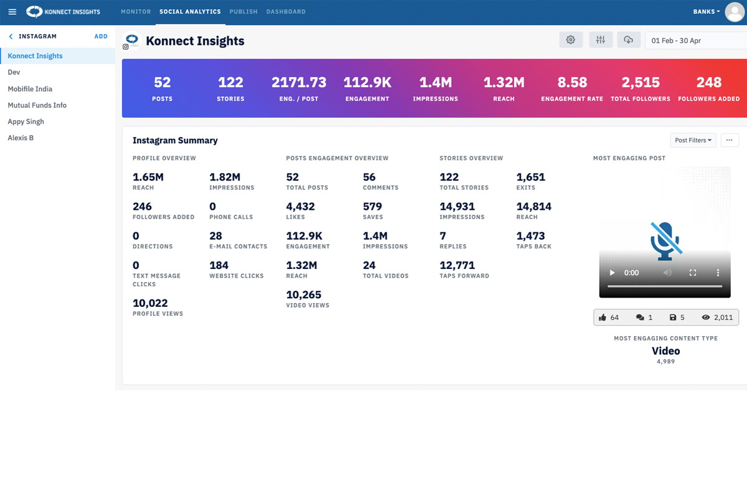Image resolution: width=747 pixels, height=498 pixels.
Task: Click the 56 Comments value
Action: click(369, 177)
